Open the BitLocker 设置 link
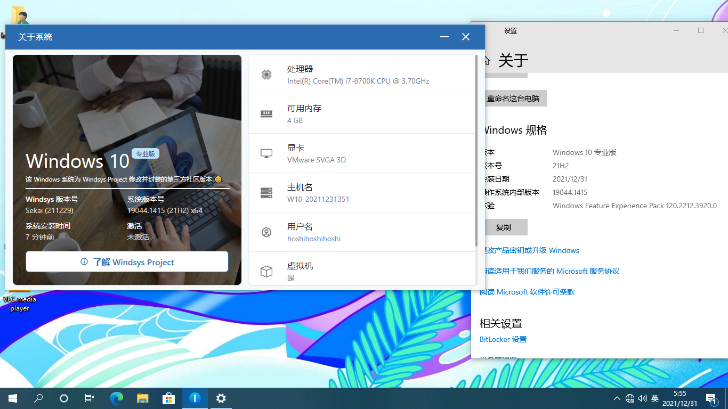 click(503, 339)
